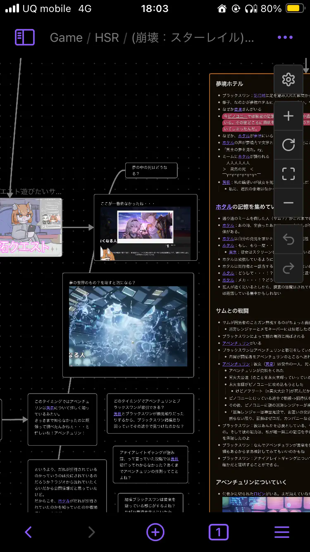Tap the ホタル link in the ホタルの記憶 heading
The height and width of the screenshot is (552, 310).
[224, 207]
